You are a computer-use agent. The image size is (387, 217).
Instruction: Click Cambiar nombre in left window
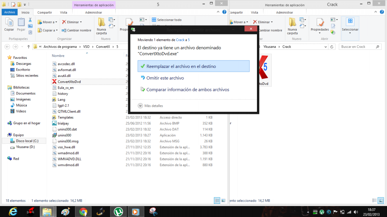(76, 30)
